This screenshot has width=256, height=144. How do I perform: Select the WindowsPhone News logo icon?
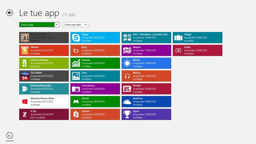(25, 101)
